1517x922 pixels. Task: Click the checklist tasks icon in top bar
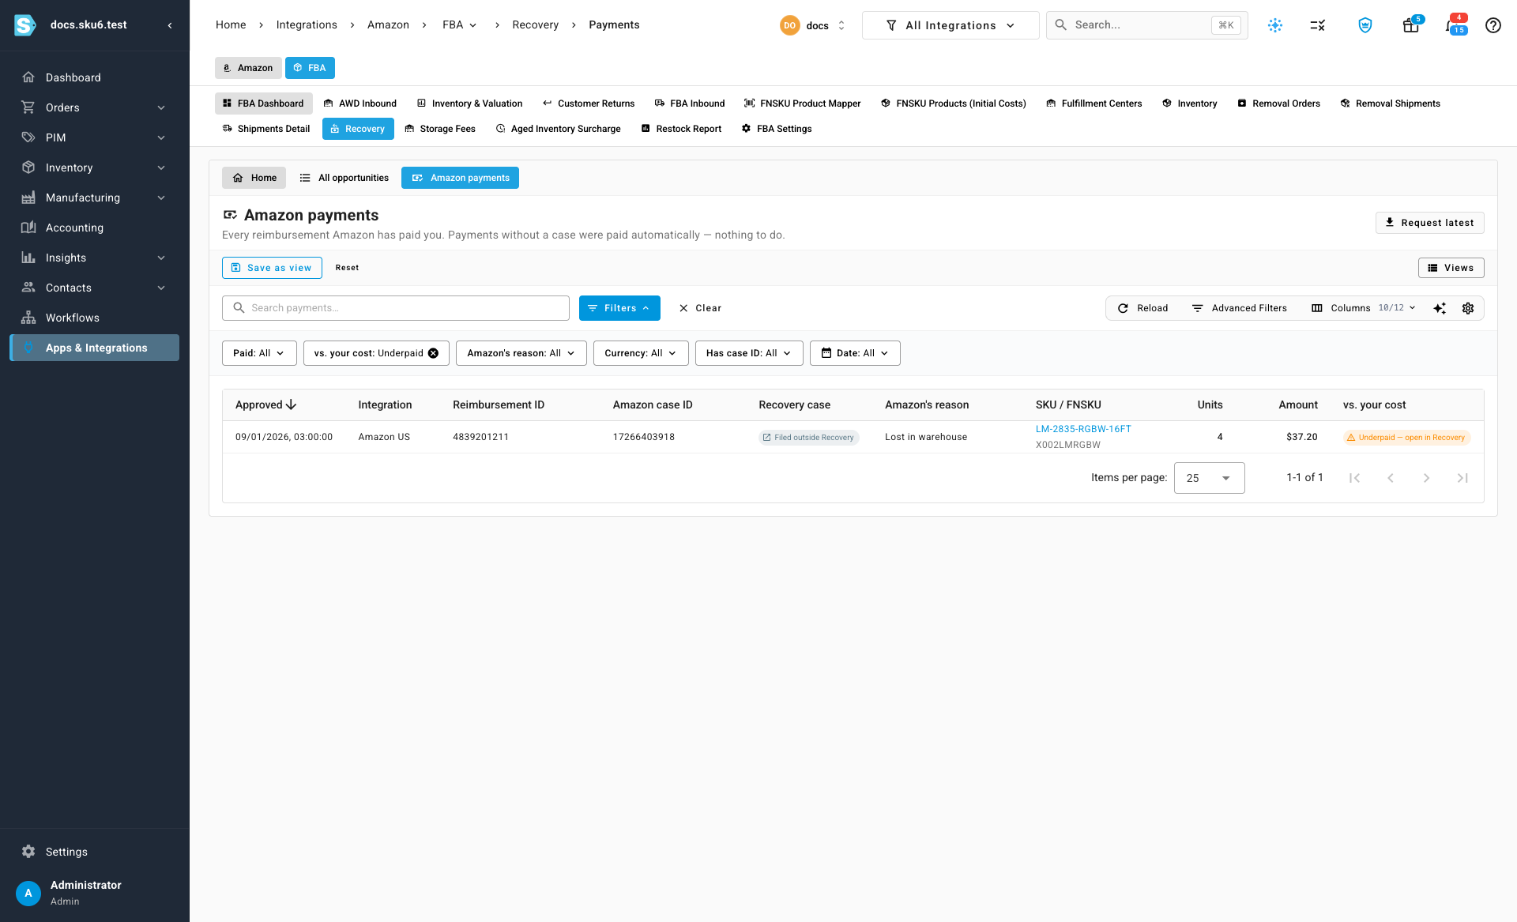coord(1317,25)
